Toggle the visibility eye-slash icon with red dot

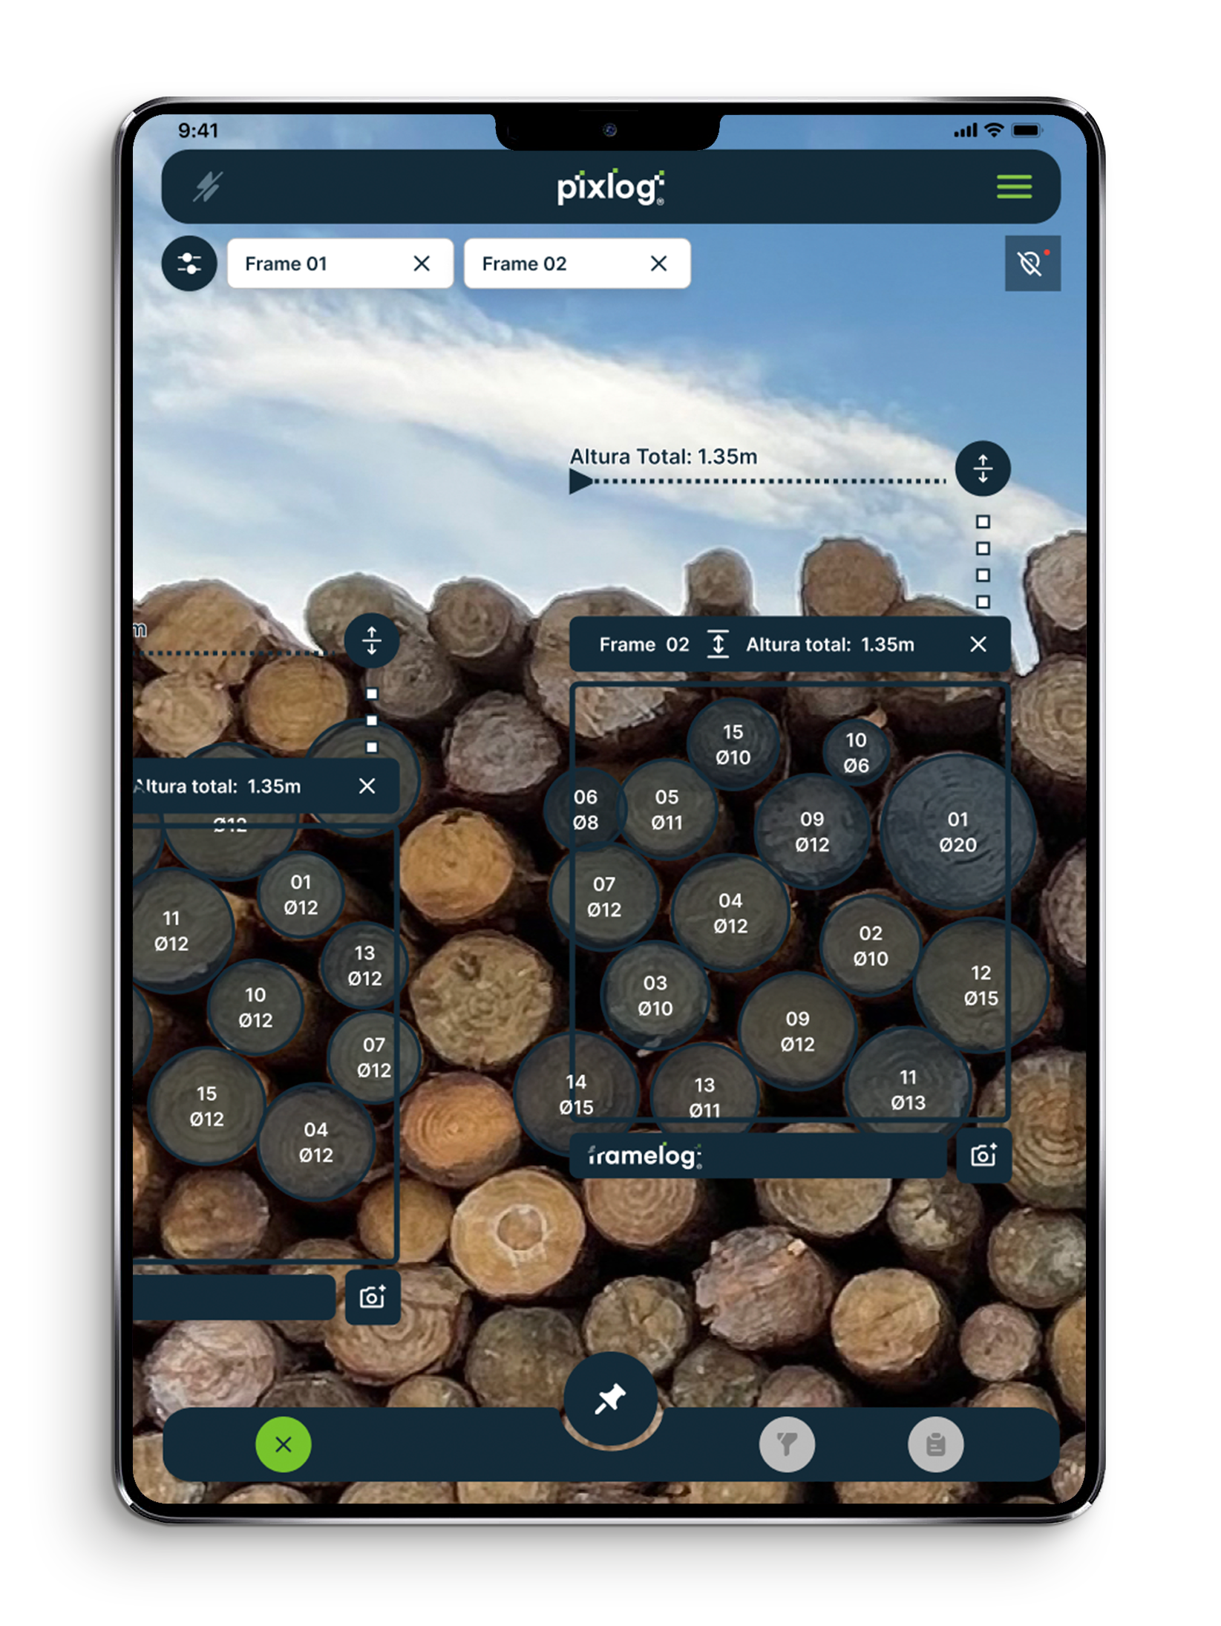tap(1033, 262)
